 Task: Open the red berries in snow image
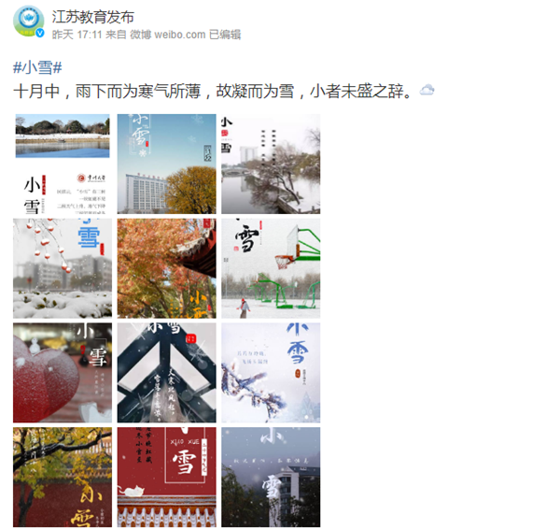63,268
